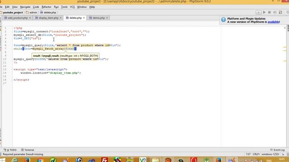Open the Event Log panel

pos(277,150)
